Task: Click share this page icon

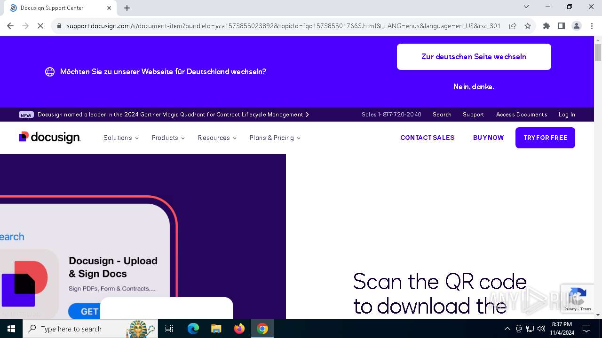Action: (x=513, y=26)
